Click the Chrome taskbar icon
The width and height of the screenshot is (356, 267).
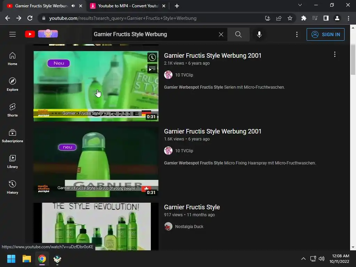42,259
